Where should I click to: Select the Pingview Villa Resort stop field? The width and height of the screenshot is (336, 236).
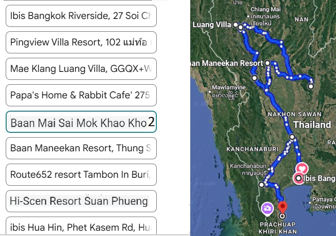coord(81,42)
